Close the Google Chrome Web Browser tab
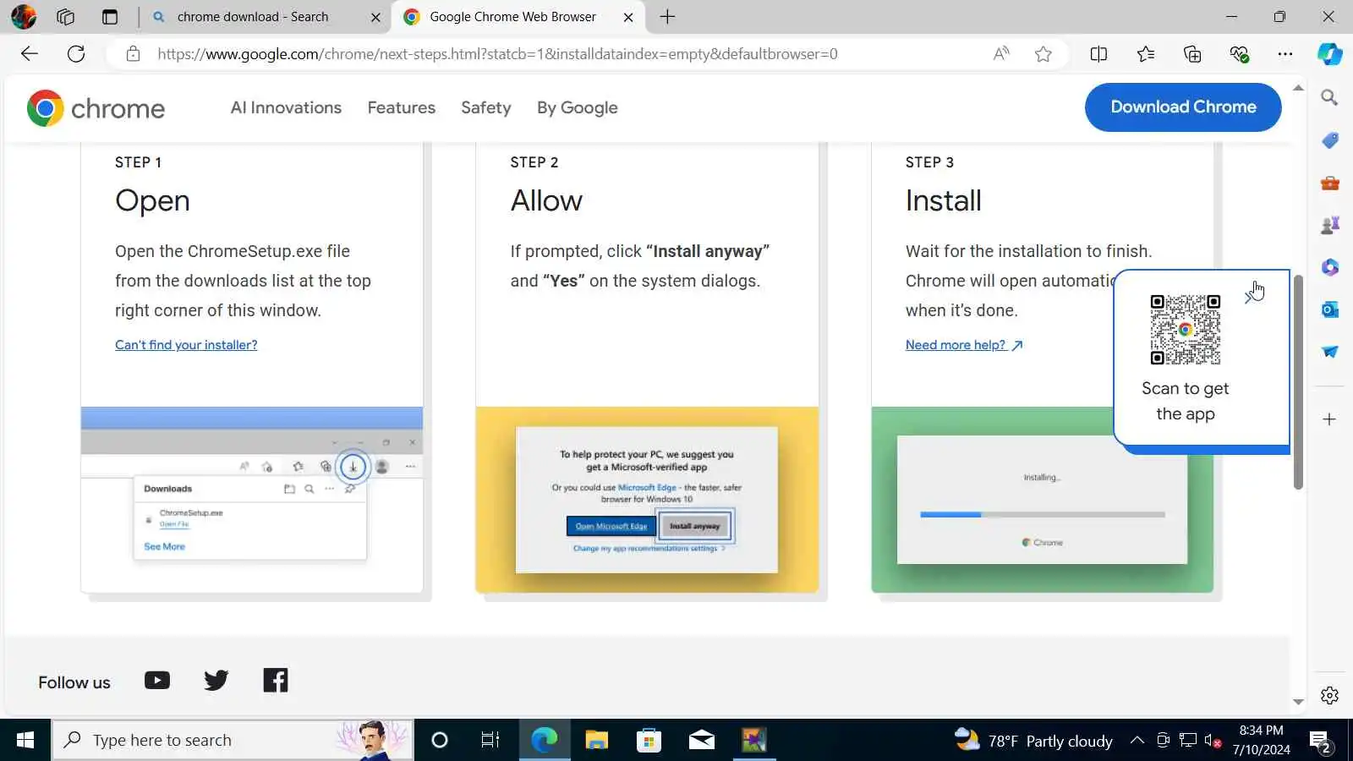Screen dimensions: 1353x761 tap(628, 17)
